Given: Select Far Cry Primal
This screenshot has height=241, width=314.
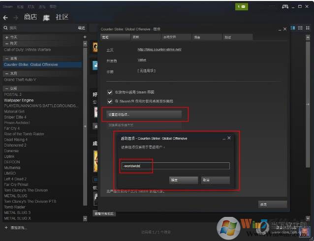Looking at the screenshot, I should coord(16,184).
